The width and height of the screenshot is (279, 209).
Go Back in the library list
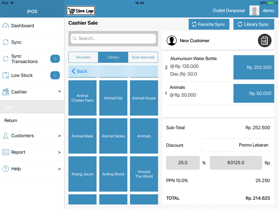click(80, 71)
